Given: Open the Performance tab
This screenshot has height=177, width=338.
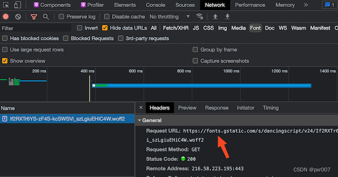Looking at the screenshot, I should coord(250,5).
